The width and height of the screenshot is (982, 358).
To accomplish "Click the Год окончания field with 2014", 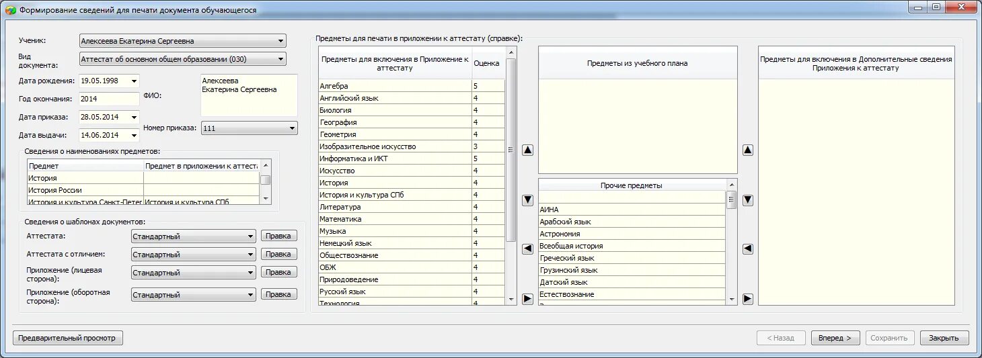I will [108, 99].
